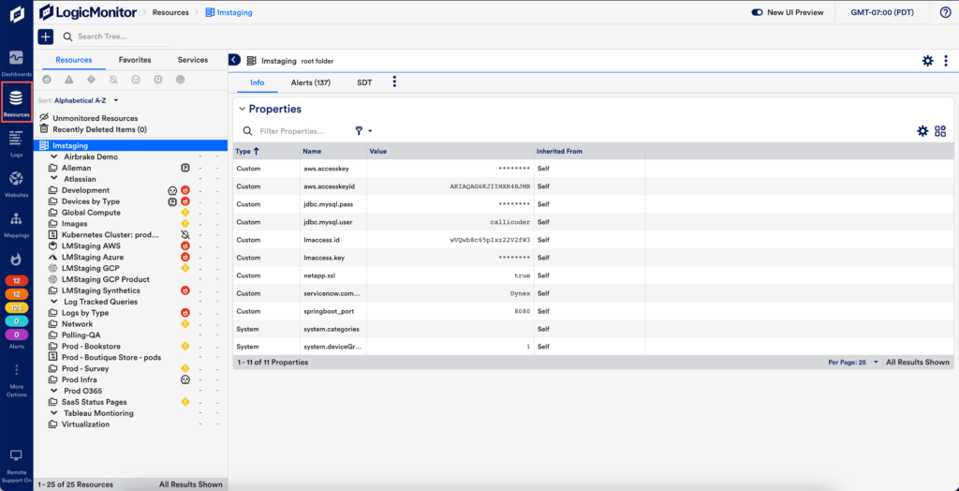Image resolution: width=959 pixels, height=491 pixels.
Task: Open the SDT tab
Action: click(364, 82)
